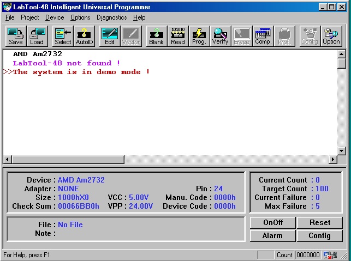Click the Reset counter button
Viewport: 351px width, 261px height.
320,222
